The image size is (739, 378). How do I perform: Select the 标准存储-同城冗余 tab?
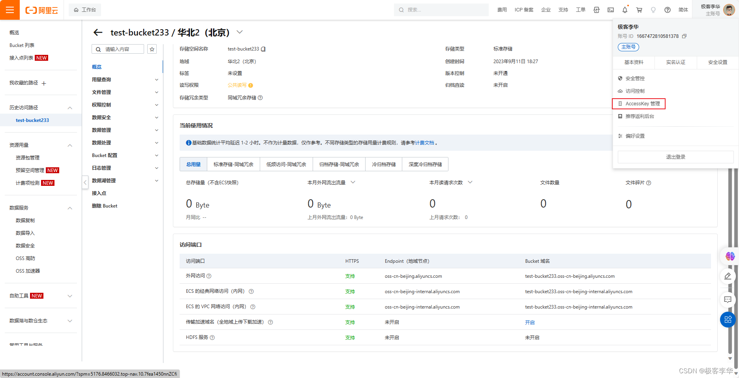(233, 164)
